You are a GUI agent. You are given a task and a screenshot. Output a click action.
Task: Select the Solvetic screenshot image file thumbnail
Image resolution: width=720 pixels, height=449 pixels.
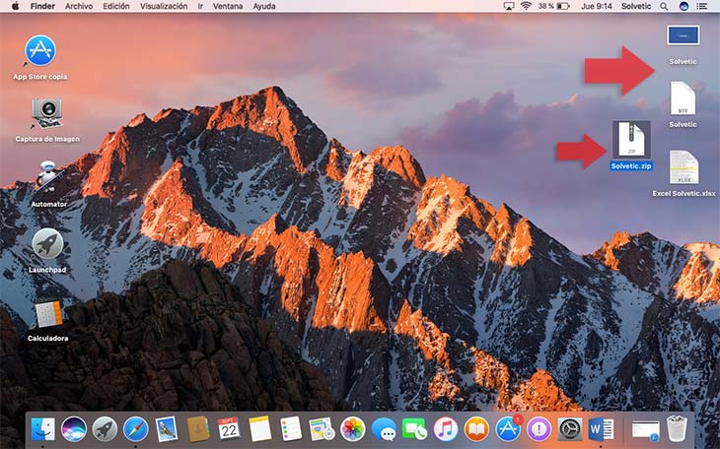point(683,35)
